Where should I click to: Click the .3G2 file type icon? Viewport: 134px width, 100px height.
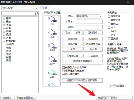(53, 19)
